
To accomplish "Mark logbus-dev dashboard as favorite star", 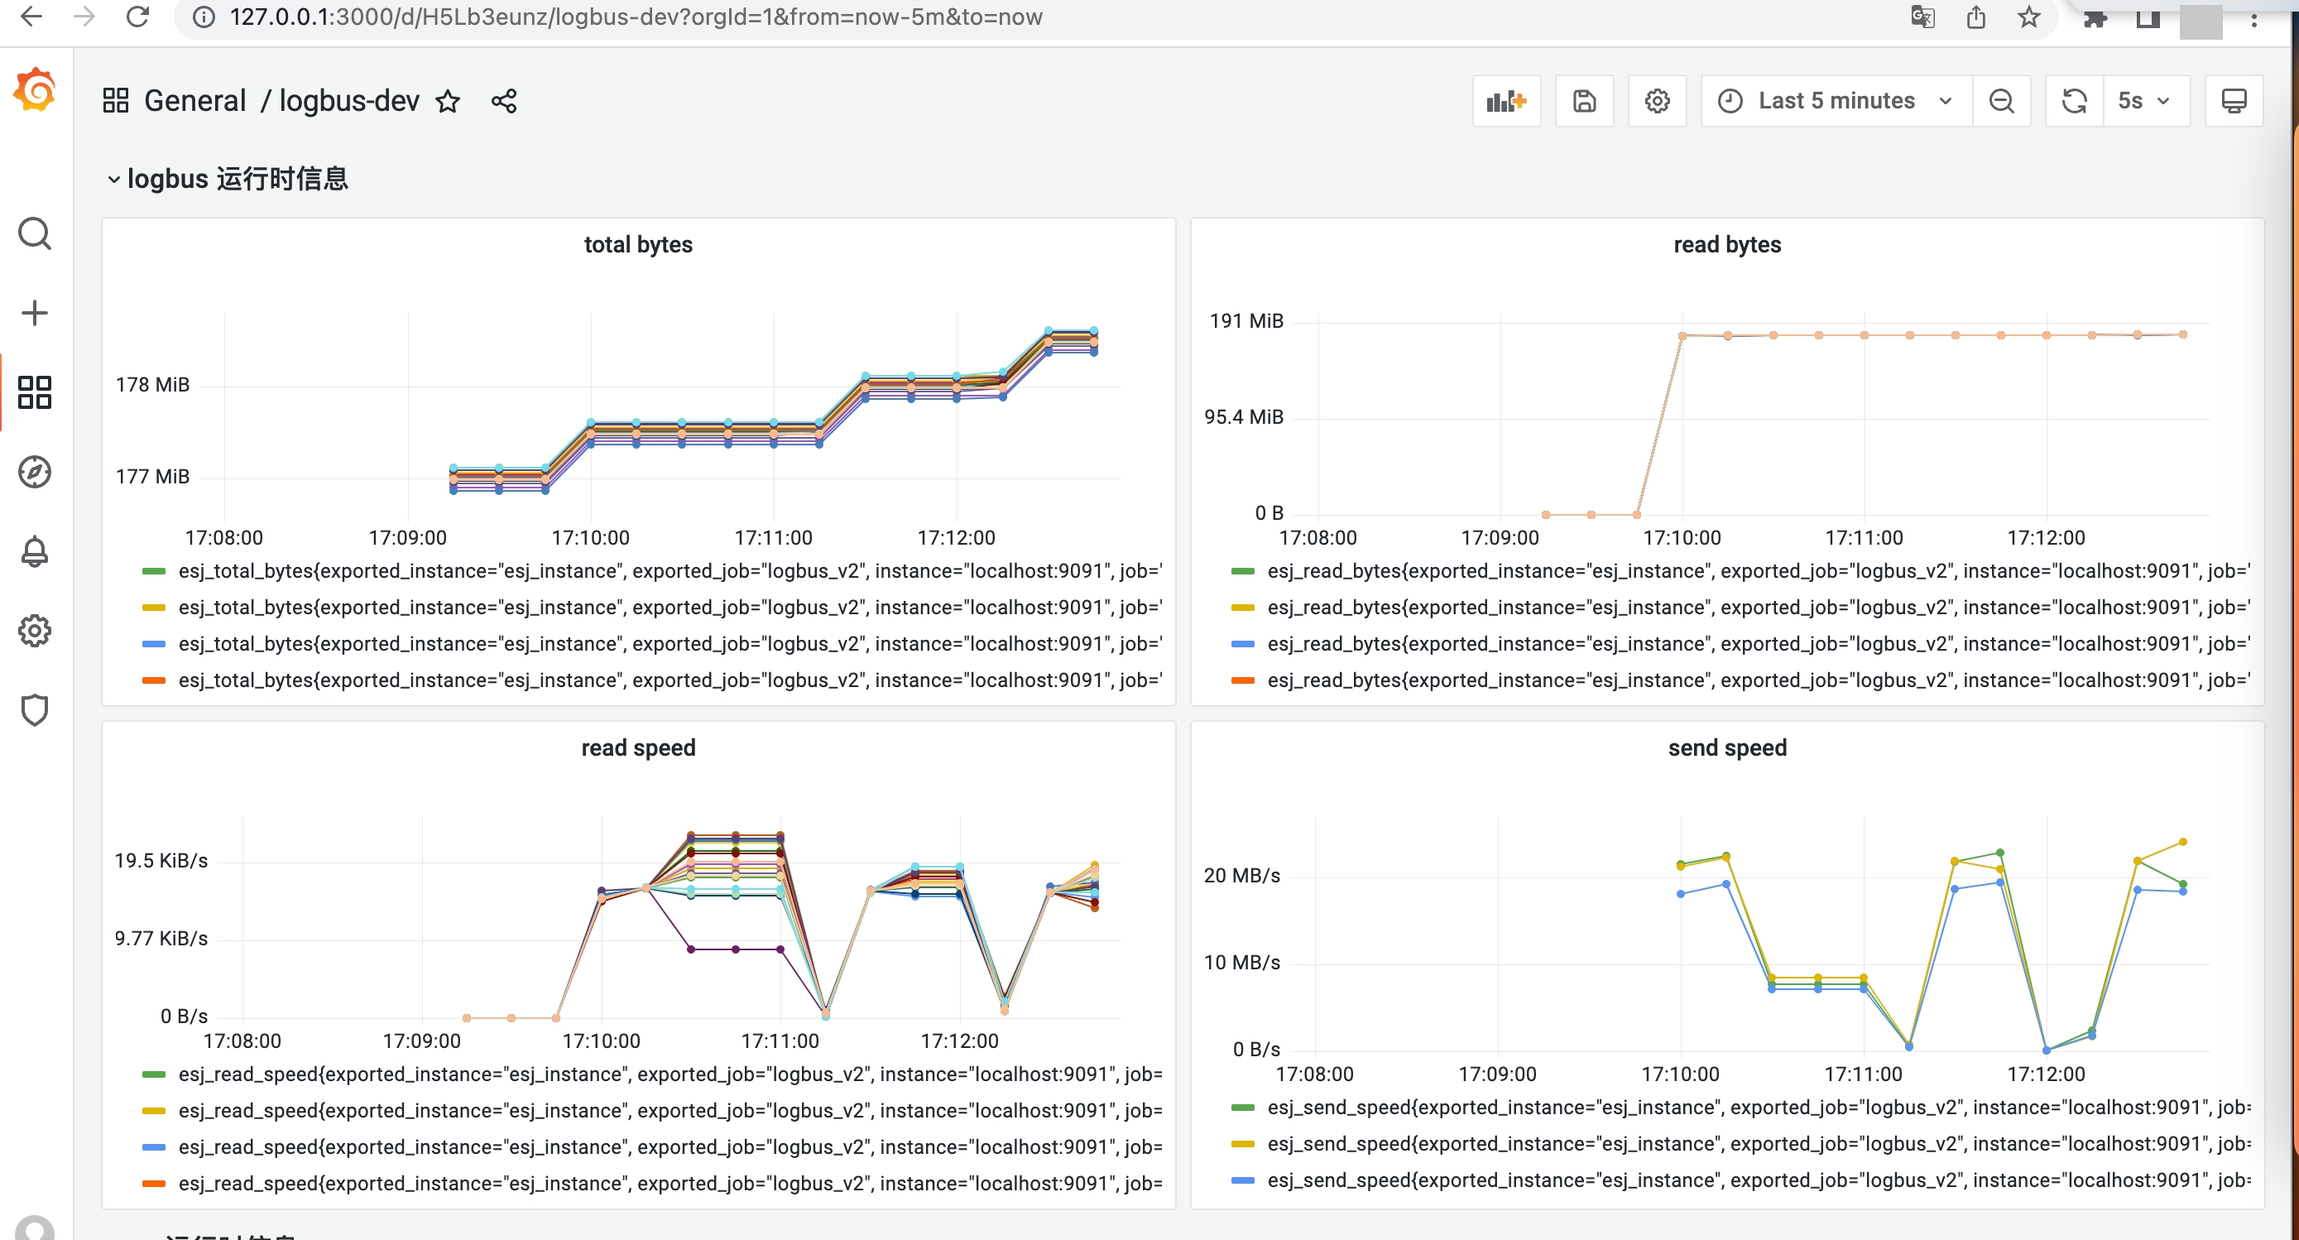I will click(x=448, y=101).
